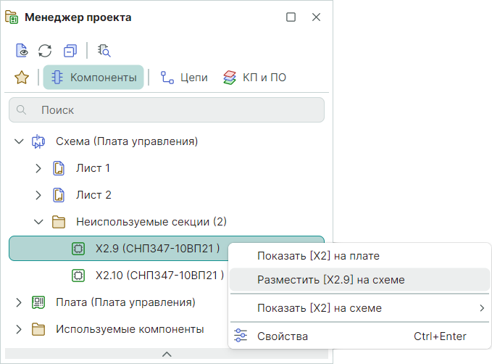Choose Показать [X2] на плате

(318, 256)
